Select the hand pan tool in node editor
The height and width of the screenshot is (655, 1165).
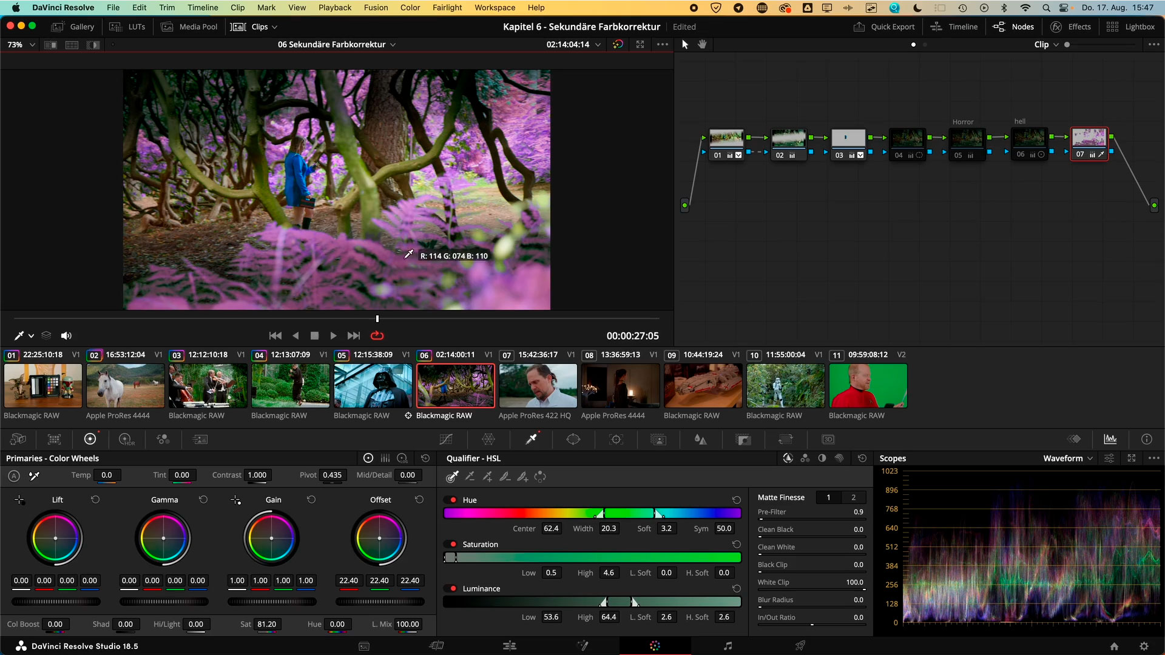[x=702, y=44]
